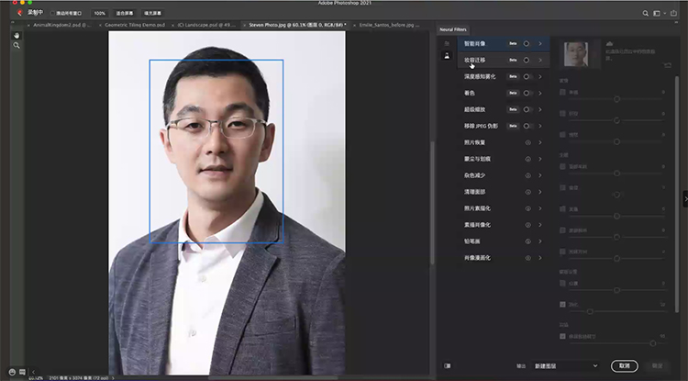The width and height of the screenshot is (688, 381).
Task: Click download icon for 杂色减少 filter
Action: (527, 175)
